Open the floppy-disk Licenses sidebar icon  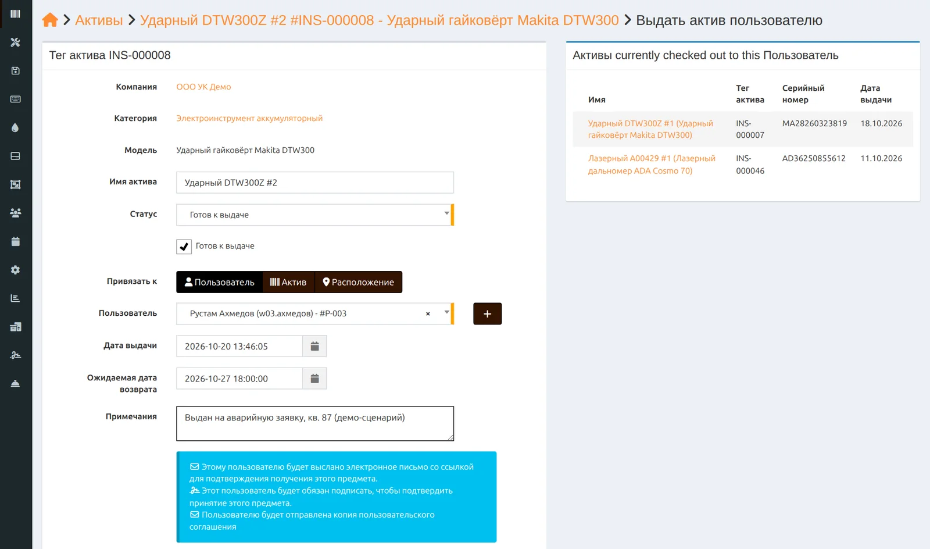16,71
